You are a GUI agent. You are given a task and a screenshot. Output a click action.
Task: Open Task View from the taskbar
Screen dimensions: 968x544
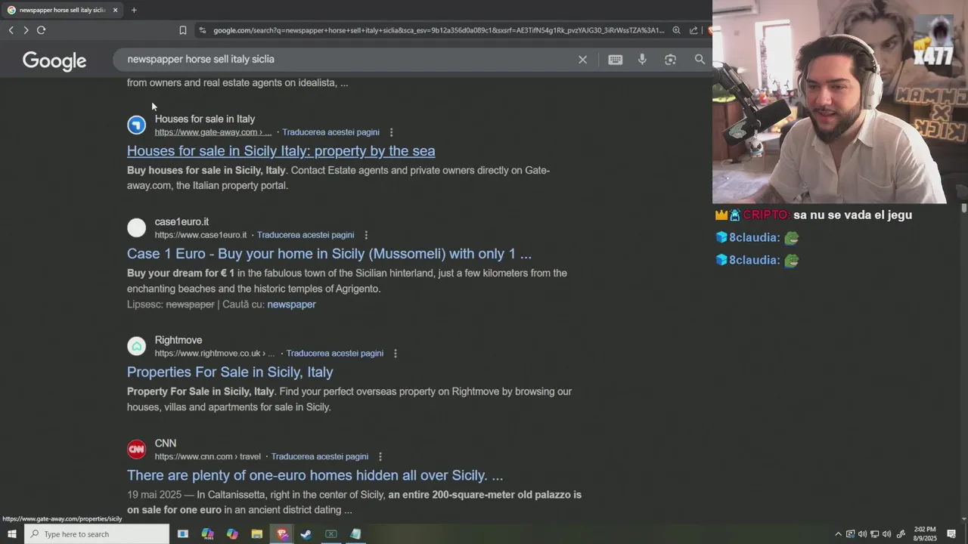(182, 534)
